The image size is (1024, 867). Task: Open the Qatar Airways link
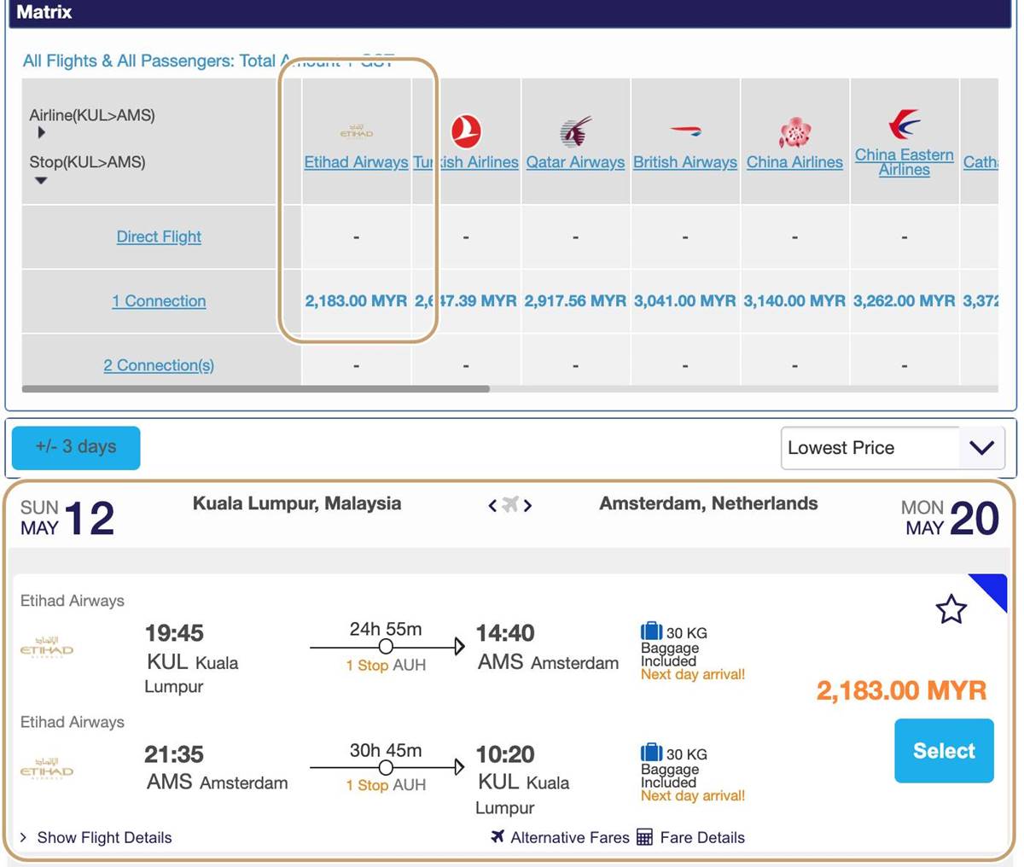tap(575, 162)
